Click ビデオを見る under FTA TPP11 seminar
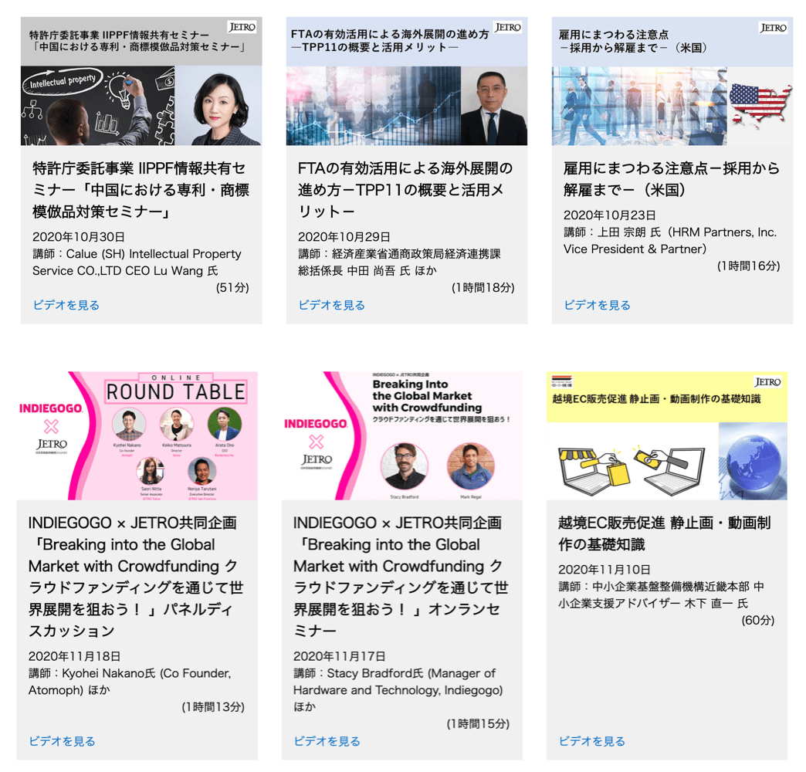Screen dimensions: 806x772 [331, 305]
